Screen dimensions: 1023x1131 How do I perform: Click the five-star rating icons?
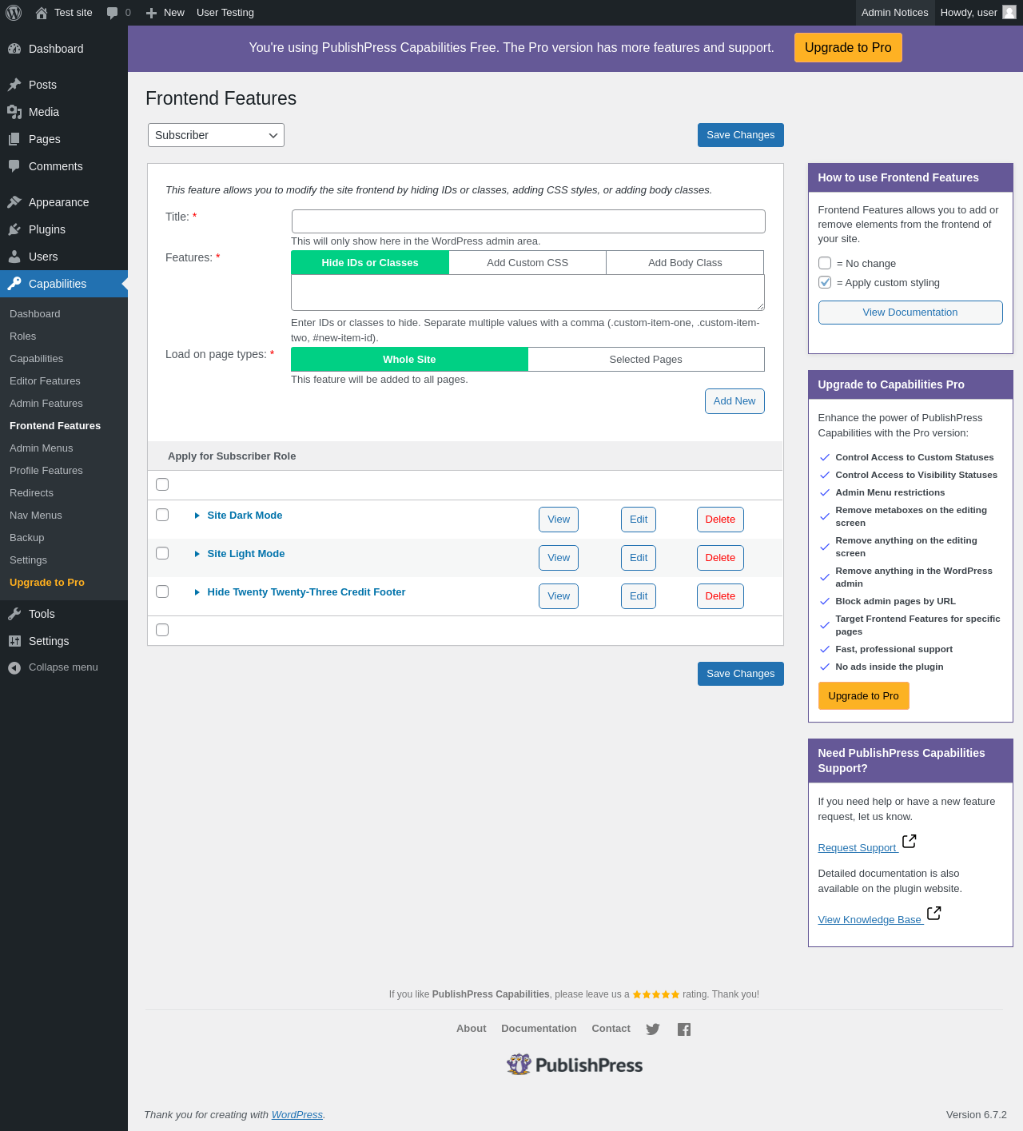656,994
